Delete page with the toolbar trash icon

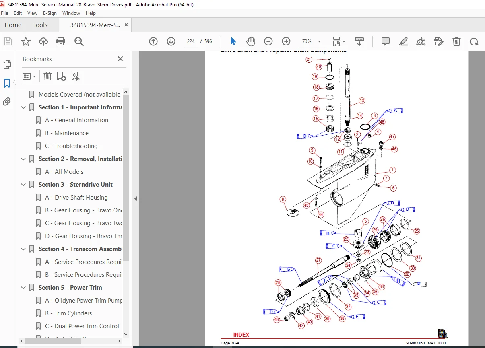tap(456, 41)
